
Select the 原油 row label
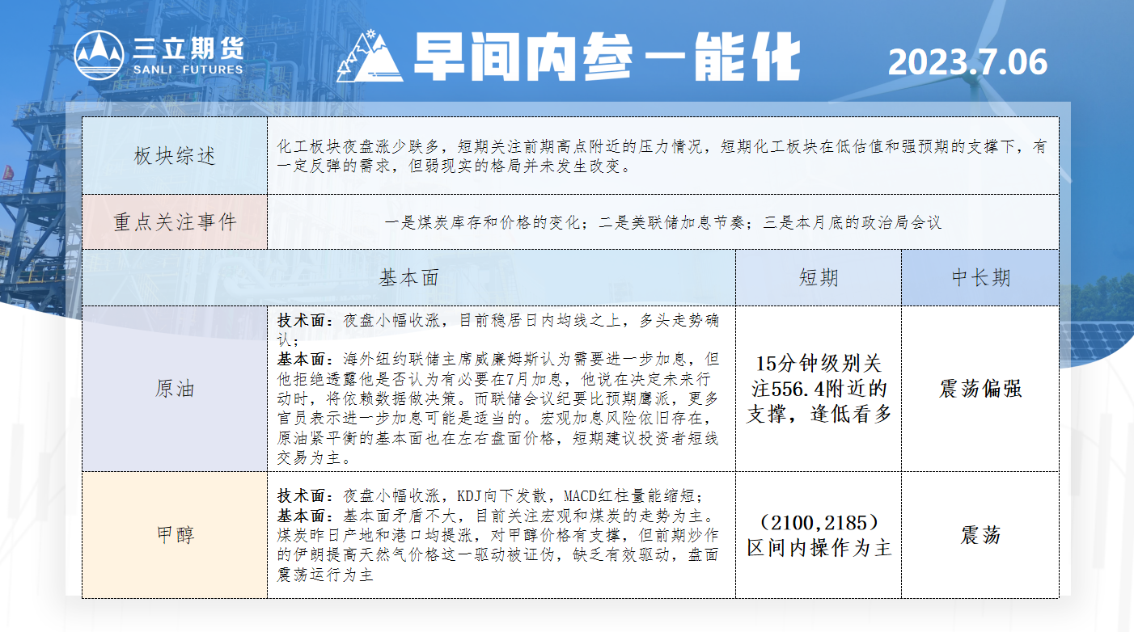pos(175,388)
